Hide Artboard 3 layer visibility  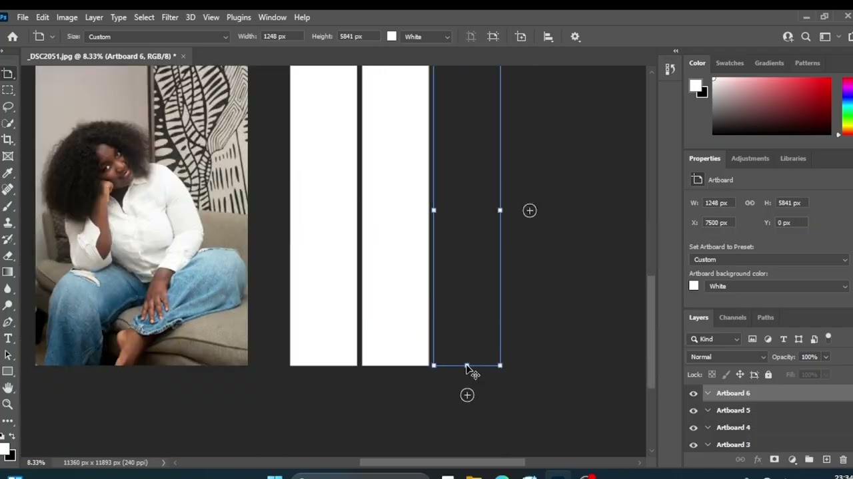(693, 445)
